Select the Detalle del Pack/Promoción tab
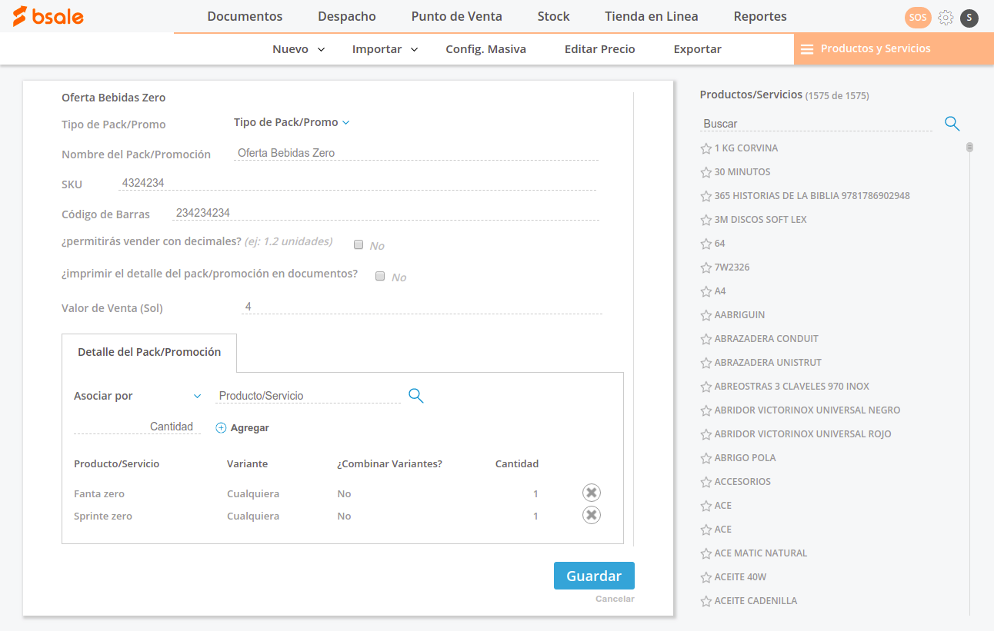Viewport: 994px width, 631px height. (149, 352)
